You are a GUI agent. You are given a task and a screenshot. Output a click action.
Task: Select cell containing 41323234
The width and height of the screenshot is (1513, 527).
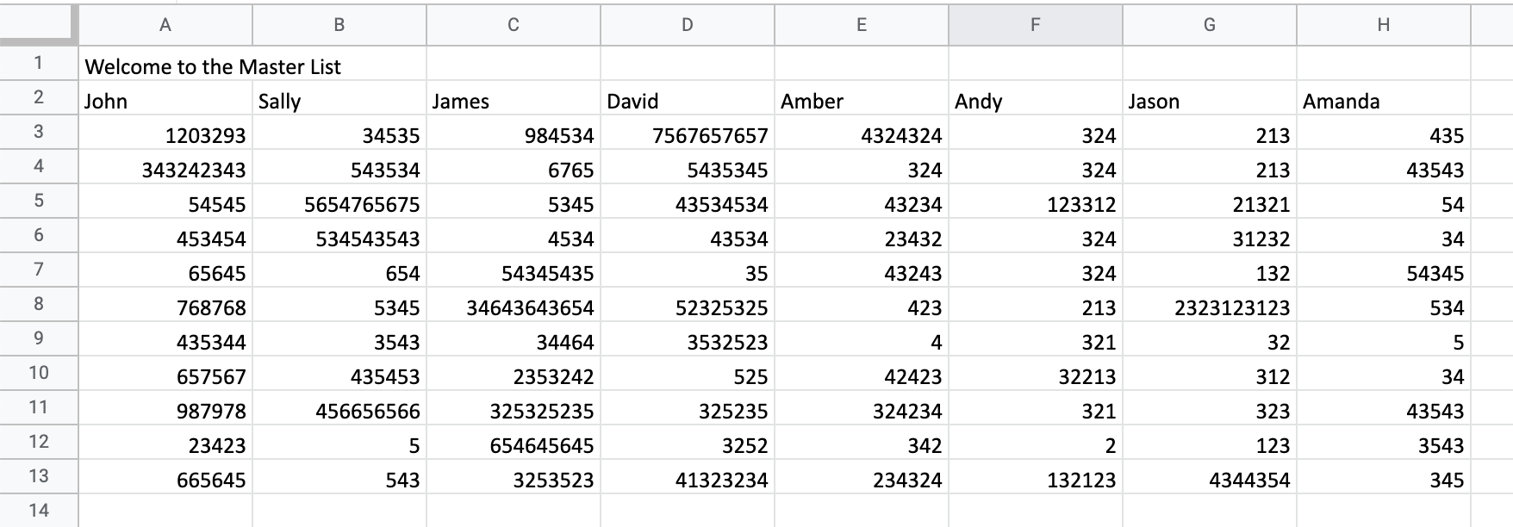click(x=688, y=477)
